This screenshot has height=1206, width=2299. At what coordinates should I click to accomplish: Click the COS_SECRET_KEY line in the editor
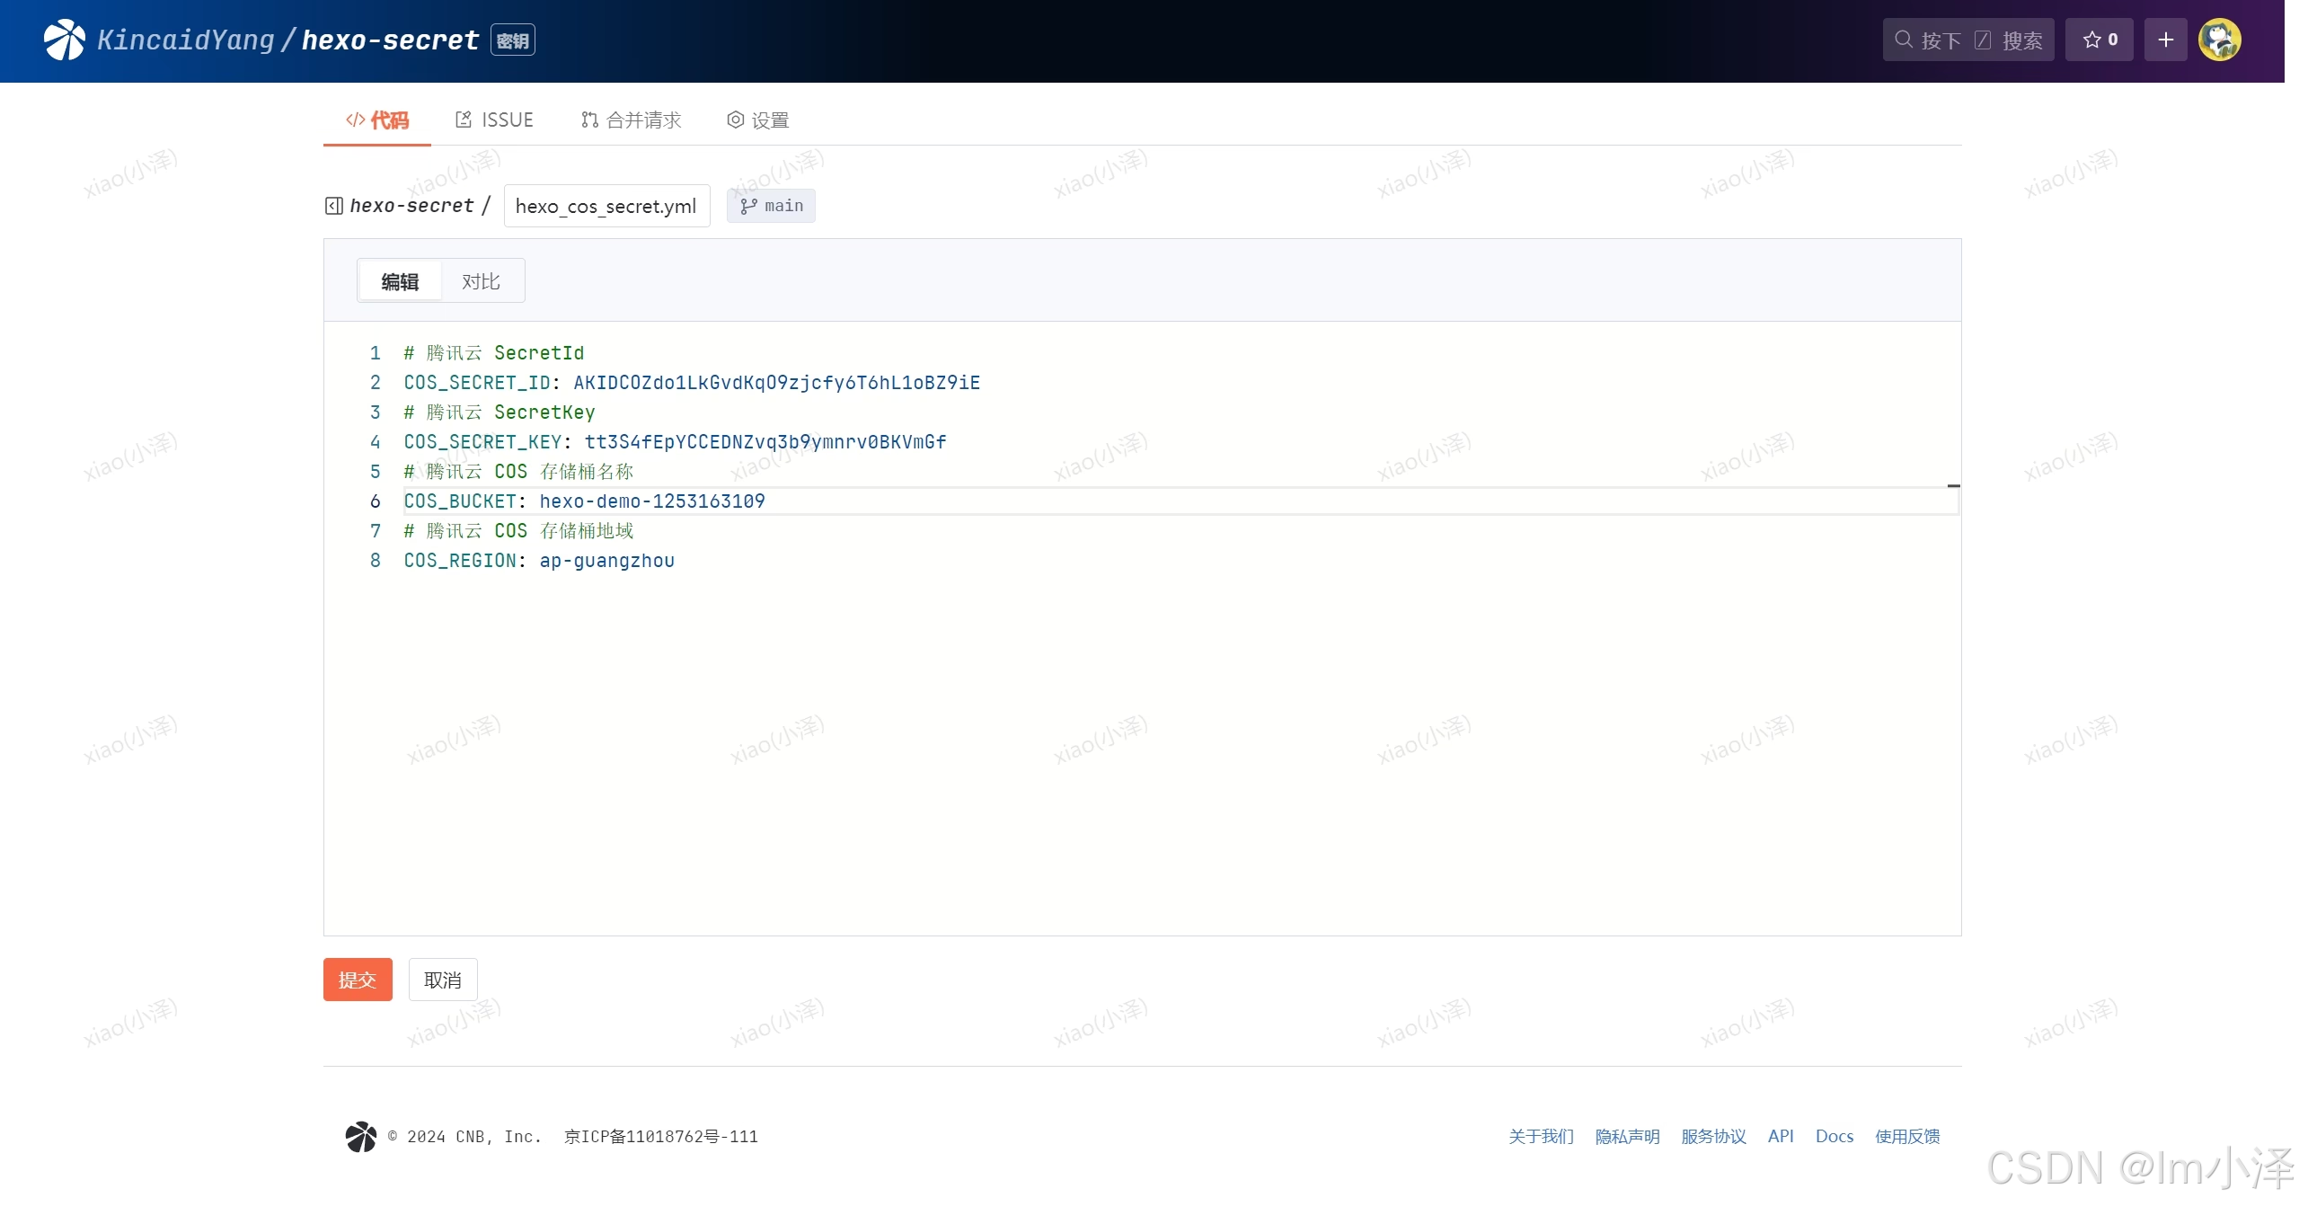click(676, 442)
